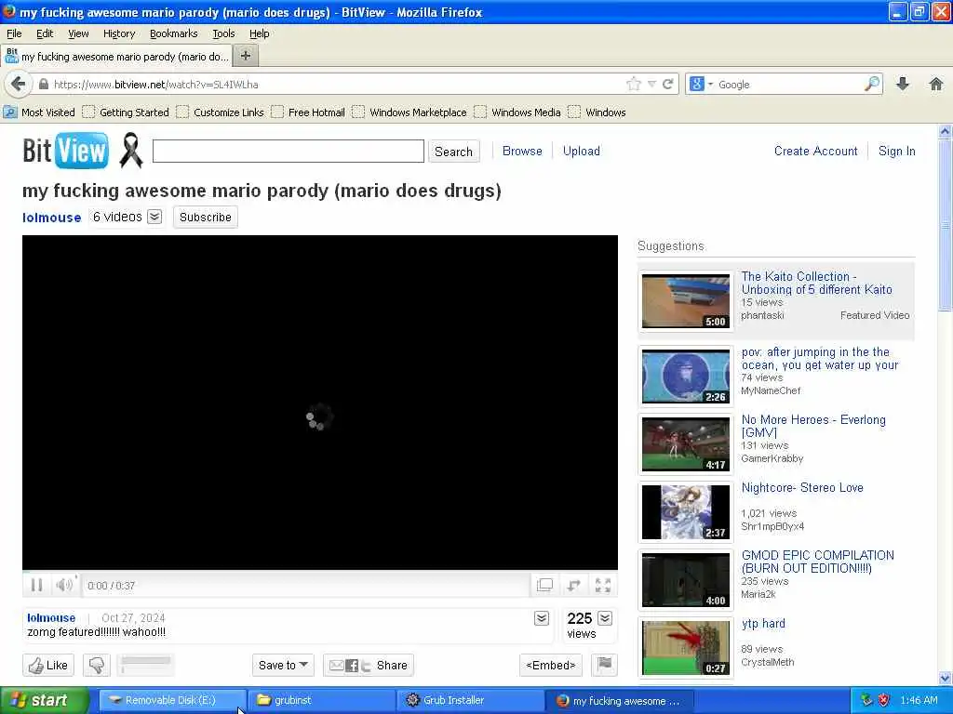Open the File menu

tap(14, 33)
